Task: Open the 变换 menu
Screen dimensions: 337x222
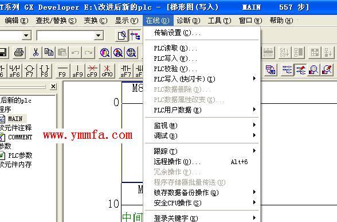Action: (x=96, y=21)
